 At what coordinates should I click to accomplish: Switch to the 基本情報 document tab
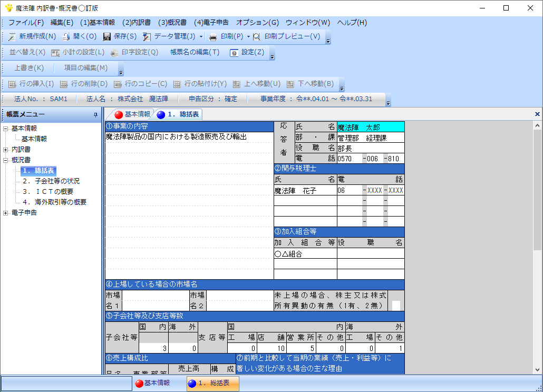pyautogui.click(x=133, y=114)
